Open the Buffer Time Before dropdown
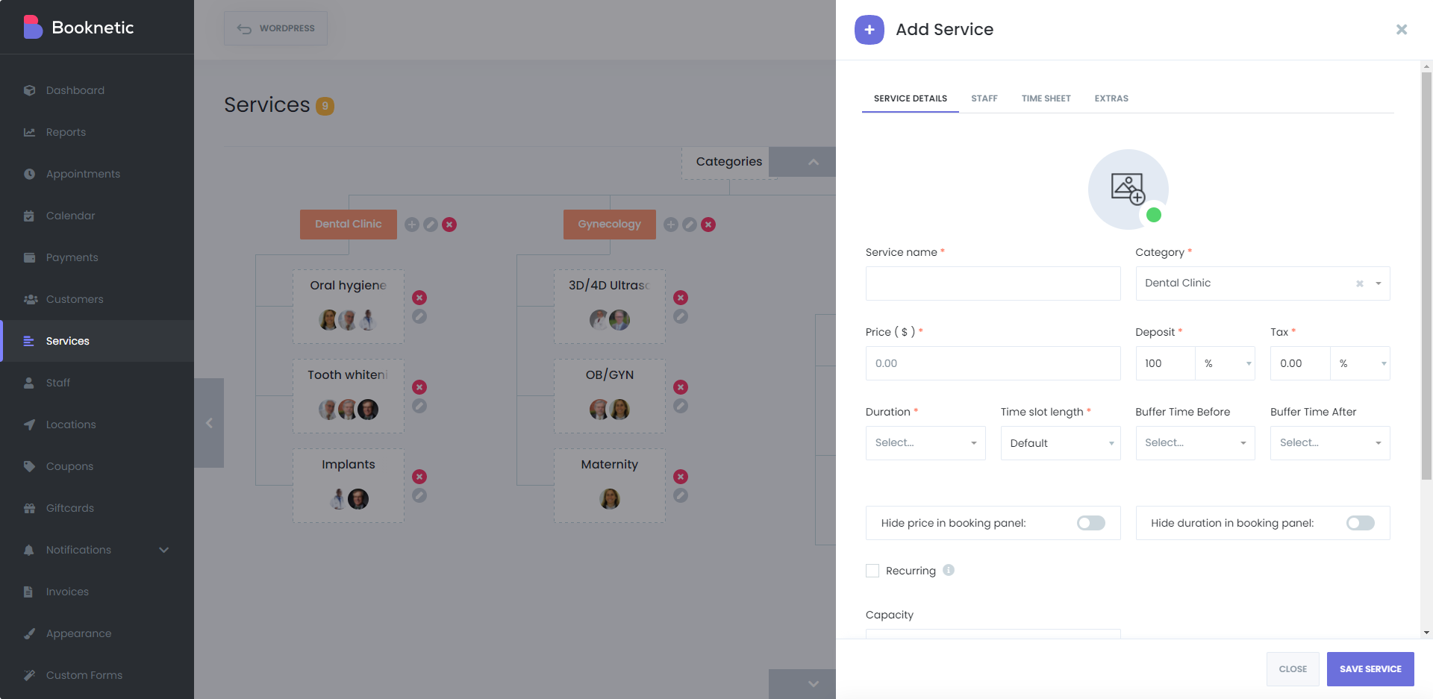 (x=1196, y=443)
